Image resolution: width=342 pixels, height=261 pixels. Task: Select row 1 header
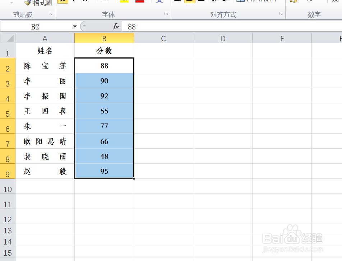coord(8,51)
